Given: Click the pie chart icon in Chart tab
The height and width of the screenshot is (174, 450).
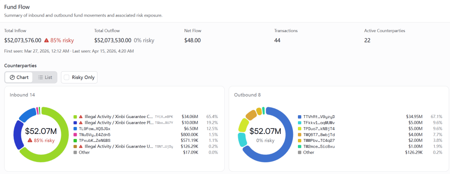Looking at the screenshot, I should (x=12, y=77).
